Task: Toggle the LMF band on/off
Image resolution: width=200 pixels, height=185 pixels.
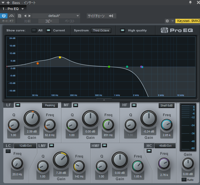Action: pos(52,145)
